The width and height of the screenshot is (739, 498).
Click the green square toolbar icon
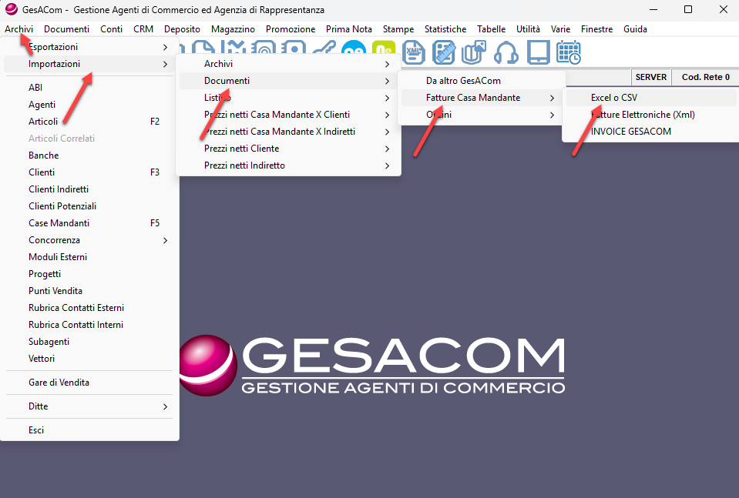(x=384, y=48)
